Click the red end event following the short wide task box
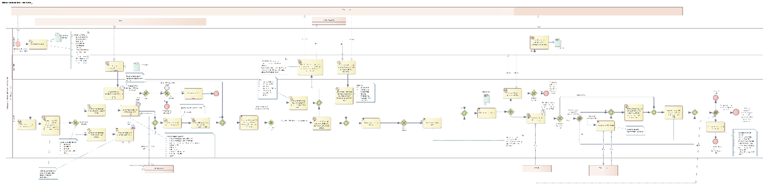769x188 pixels. 216,93
